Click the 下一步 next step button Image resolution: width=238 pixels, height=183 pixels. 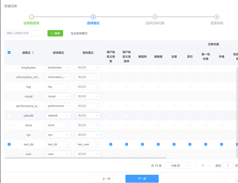click(142, 179)
